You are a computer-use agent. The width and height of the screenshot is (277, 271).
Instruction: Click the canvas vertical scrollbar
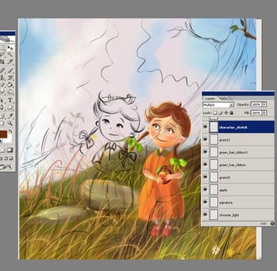(x=259, y=54)
